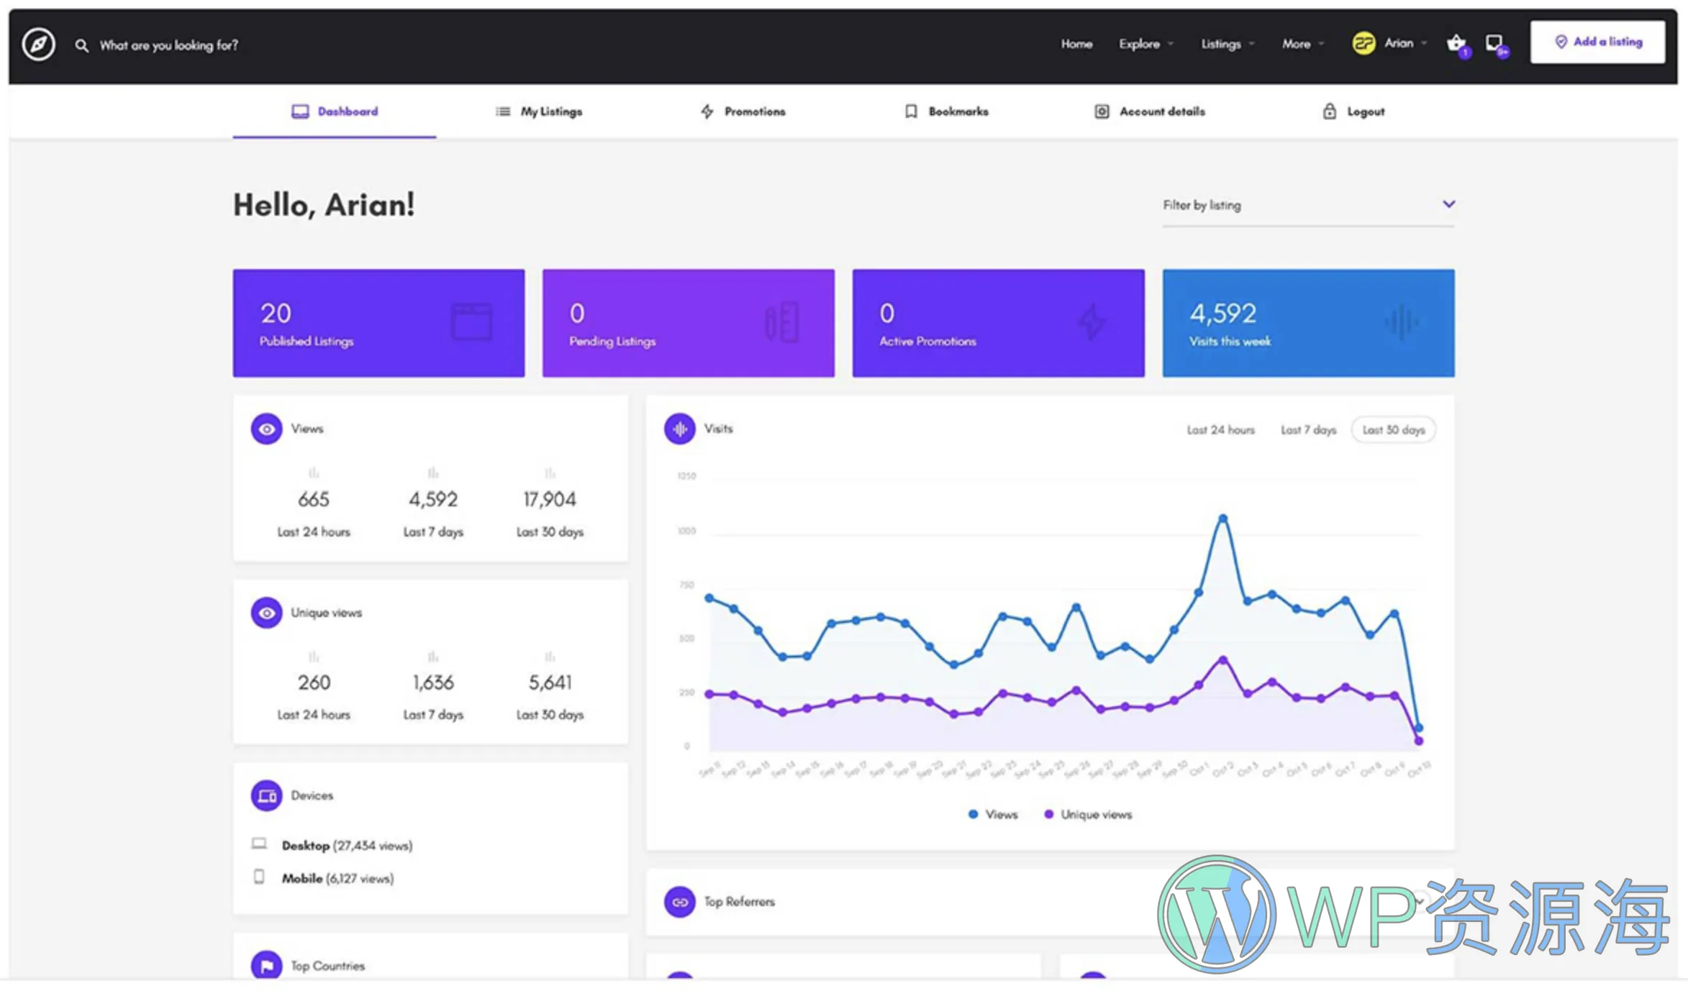Click Arian's user avatar
The width and height of the screenshot is (1688, 991).
pos(1363,43)
